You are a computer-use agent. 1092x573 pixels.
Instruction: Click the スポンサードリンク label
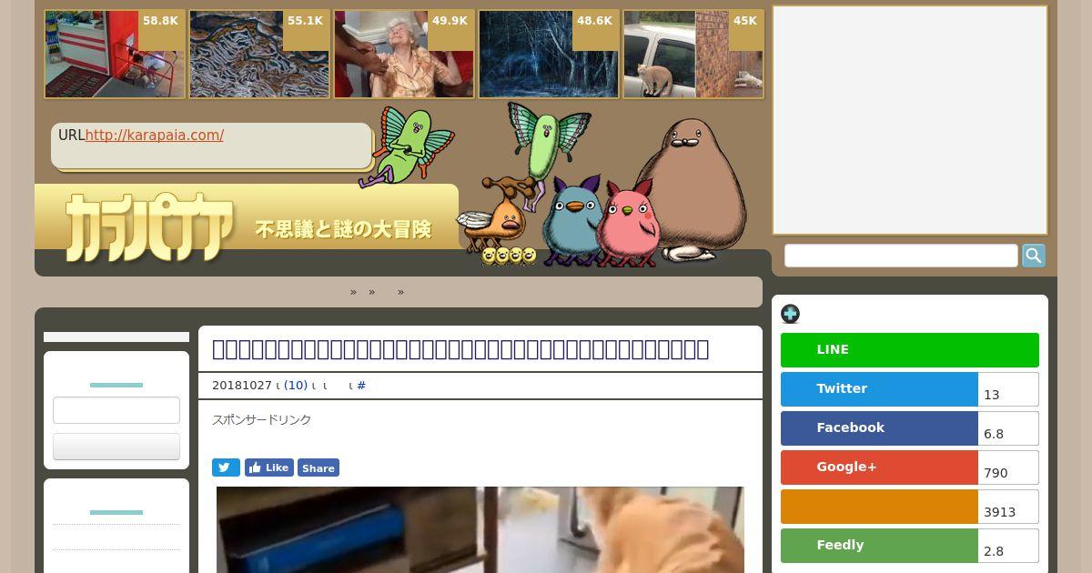coord(262,420)
